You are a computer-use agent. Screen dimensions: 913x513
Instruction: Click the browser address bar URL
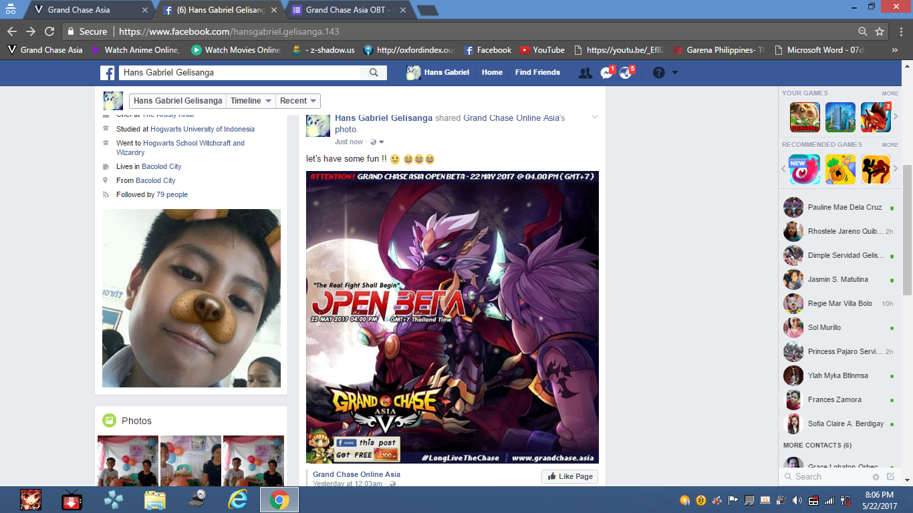click(x=228, y=31)
